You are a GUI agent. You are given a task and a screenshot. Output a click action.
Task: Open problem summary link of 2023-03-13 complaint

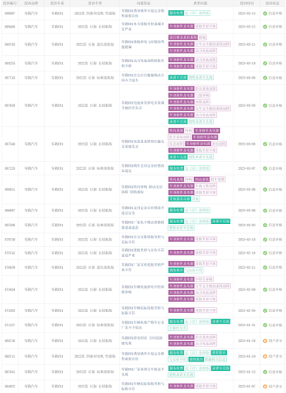(x=143, y=13)
